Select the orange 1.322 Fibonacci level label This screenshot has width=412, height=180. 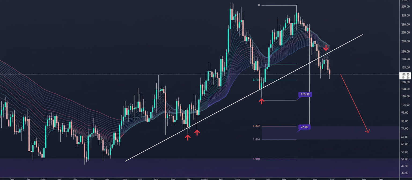click(x=256, y=126)
